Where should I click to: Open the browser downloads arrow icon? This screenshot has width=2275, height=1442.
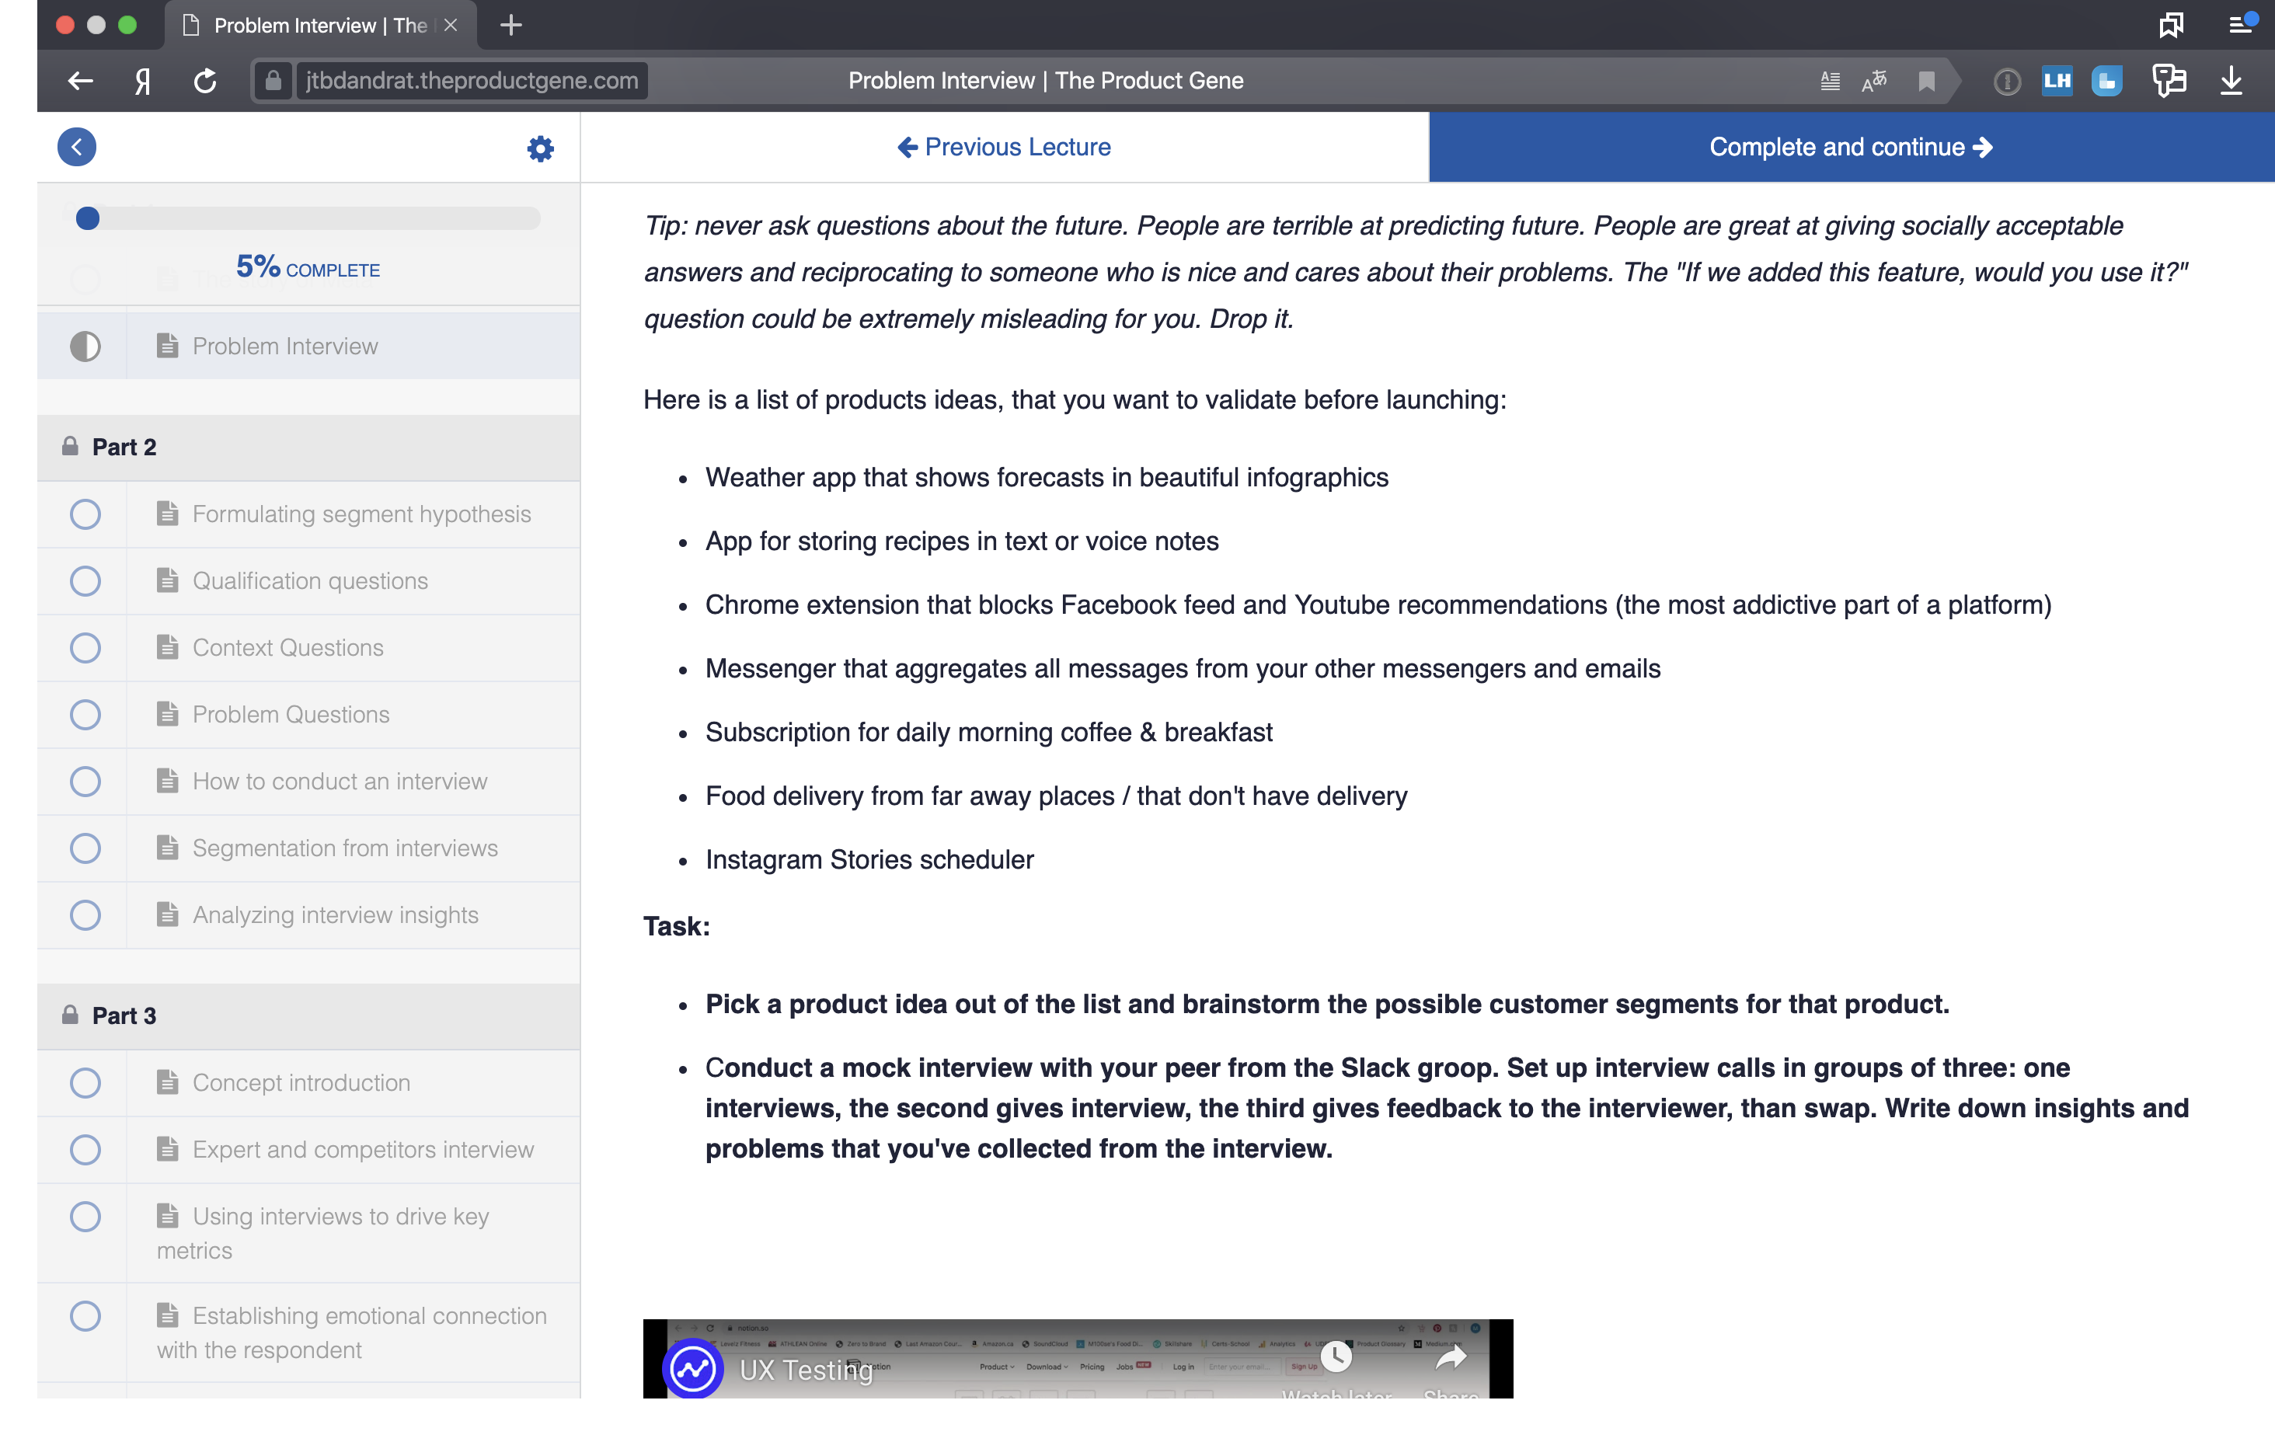point(2231,82)
